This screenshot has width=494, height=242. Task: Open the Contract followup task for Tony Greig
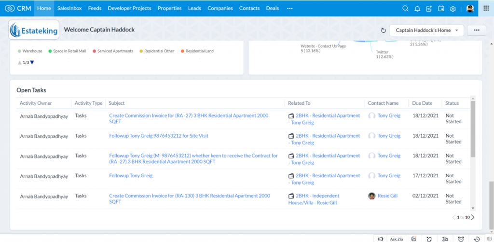(x=193, y=159)
